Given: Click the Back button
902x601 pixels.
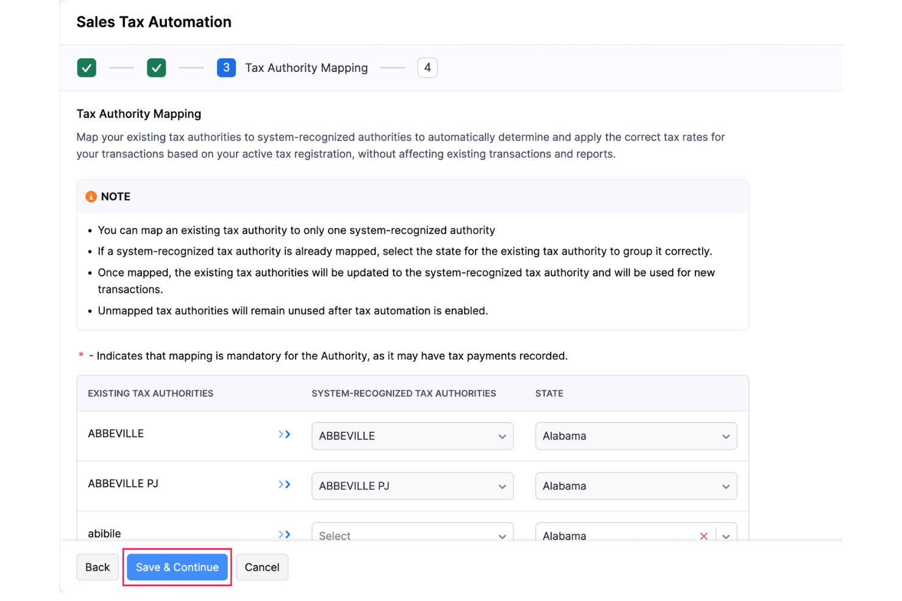Looking at the screenshot, I should click(98, 567).
